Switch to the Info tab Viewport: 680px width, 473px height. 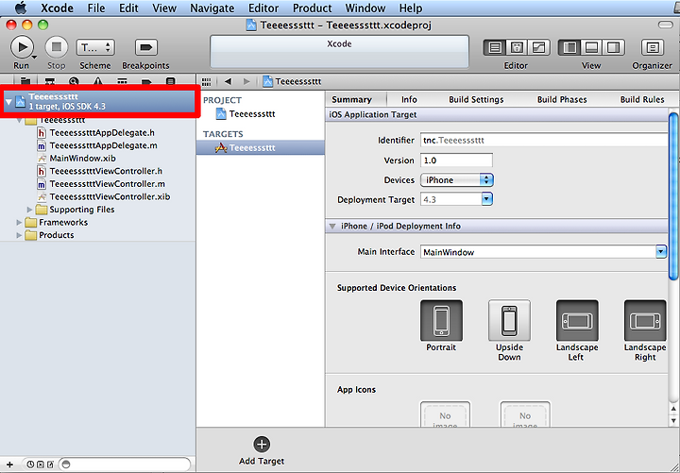pyautogui.click(x=409, y=99)
